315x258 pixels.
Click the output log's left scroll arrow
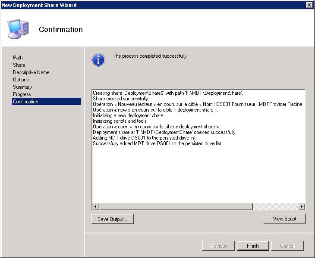pos(96,207)
